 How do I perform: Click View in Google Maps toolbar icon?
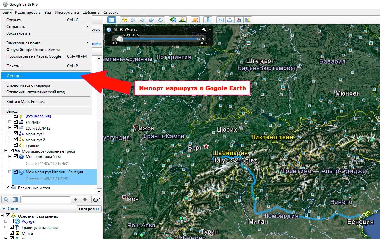[247, 20]
